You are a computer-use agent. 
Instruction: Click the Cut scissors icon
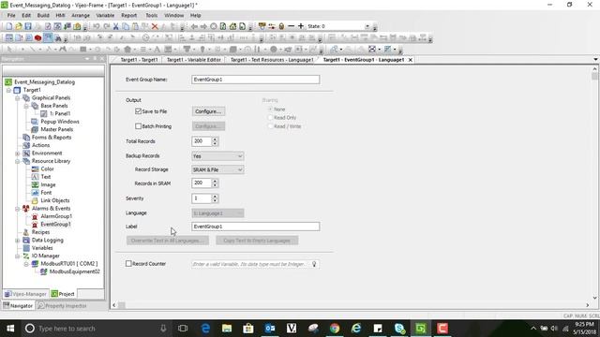coord(115,26)
